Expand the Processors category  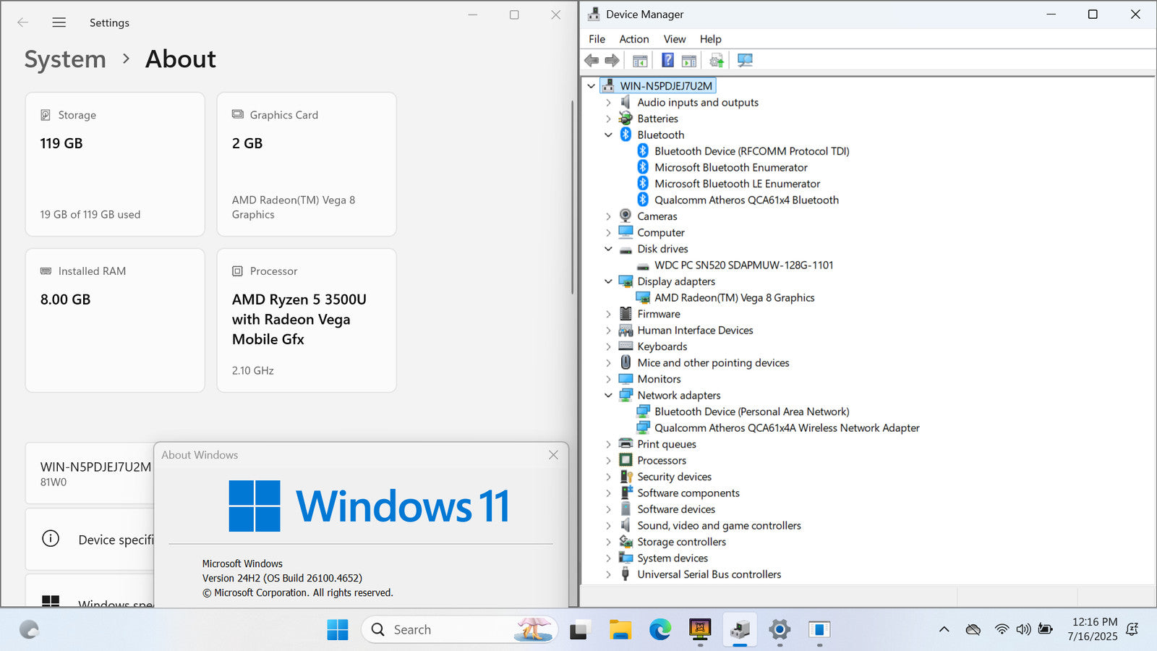608,461
